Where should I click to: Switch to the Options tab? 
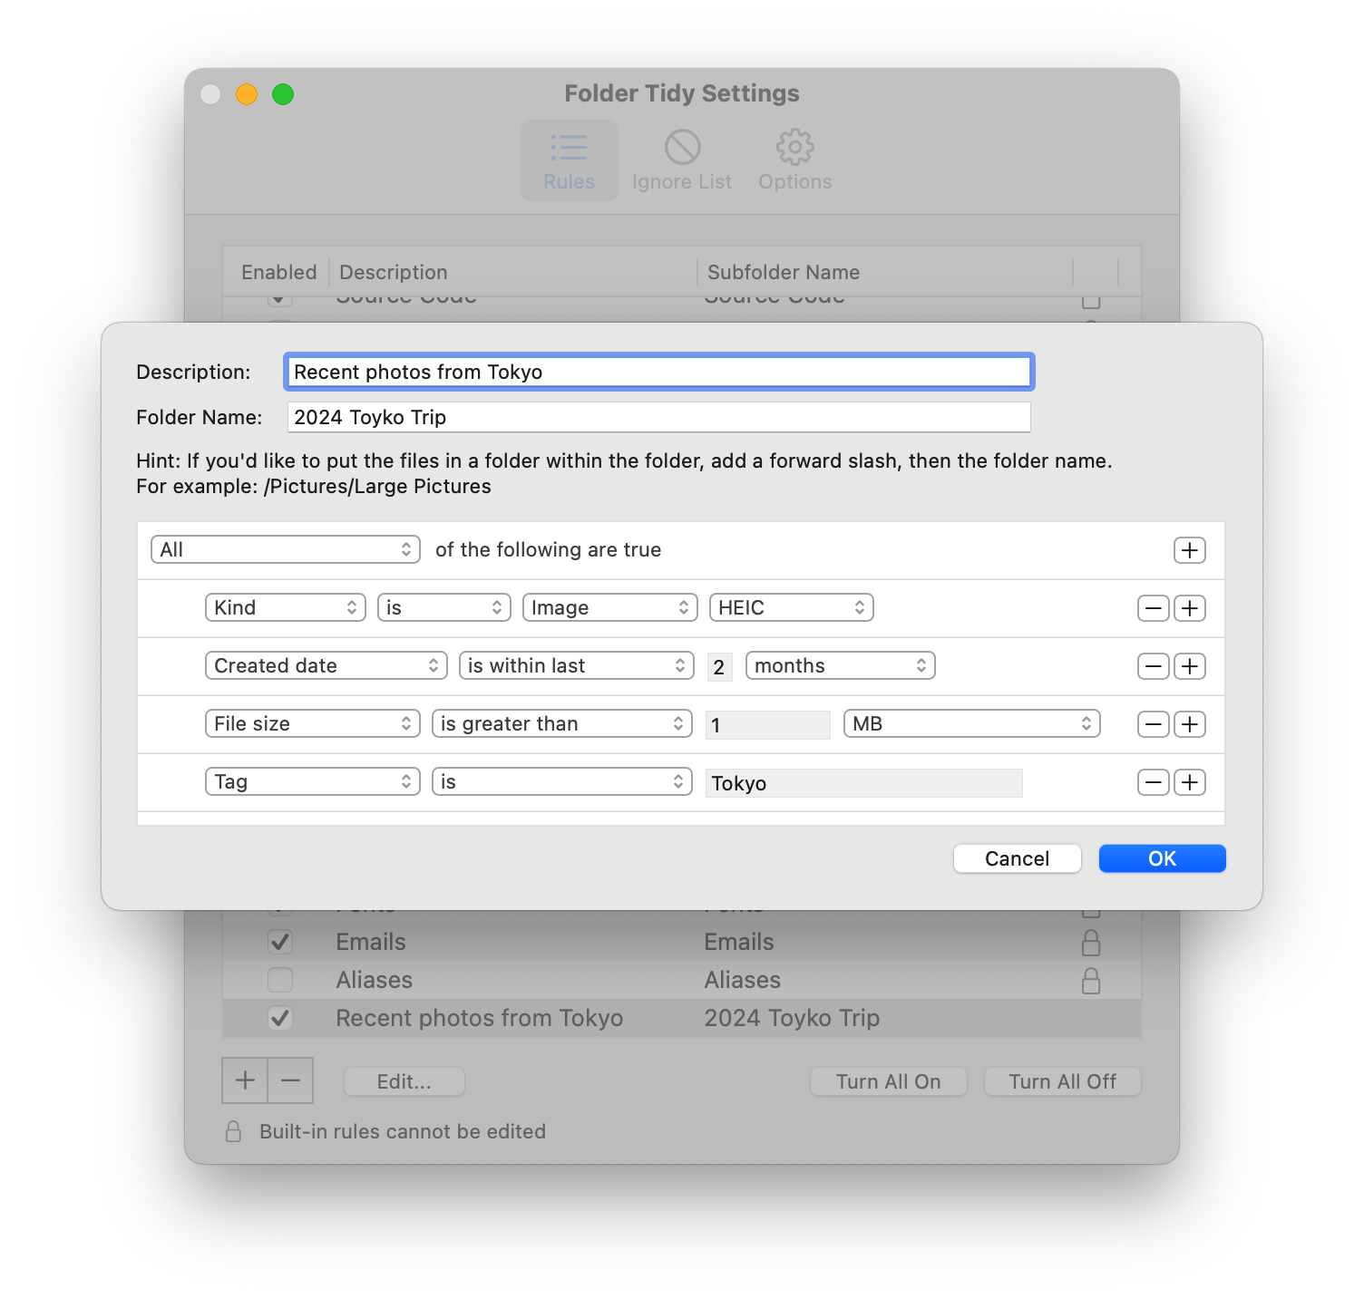point(794,160)
